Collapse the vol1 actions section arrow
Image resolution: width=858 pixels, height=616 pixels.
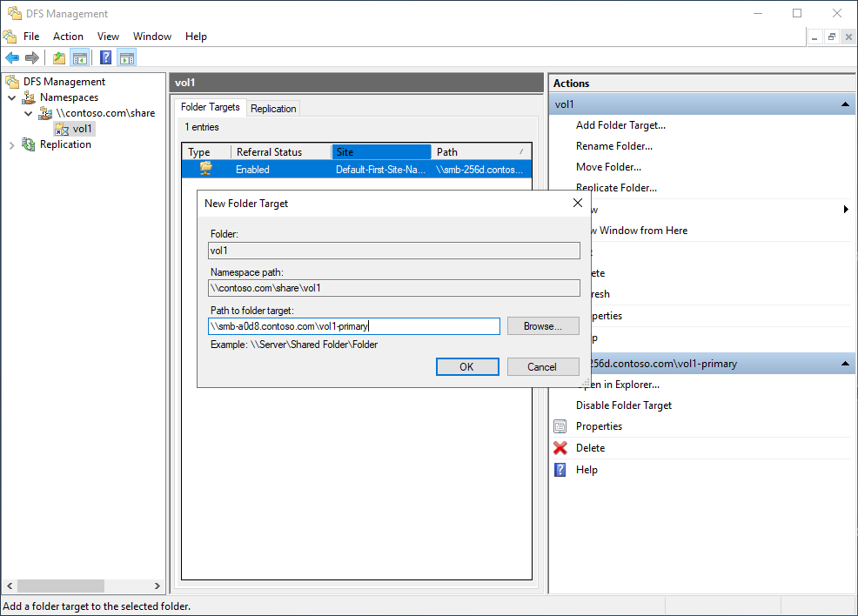pos(845,104)
